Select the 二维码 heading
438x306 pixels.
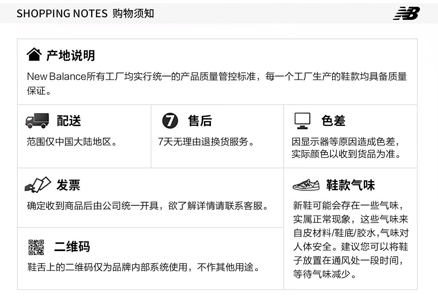click(x=72, y=247)
